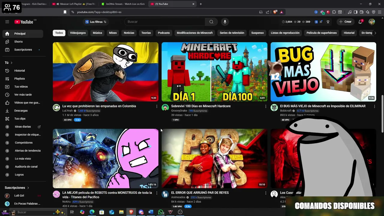Open the Bobicraft channel link
The image size is (384, 216).
click(x=286, y=111)
